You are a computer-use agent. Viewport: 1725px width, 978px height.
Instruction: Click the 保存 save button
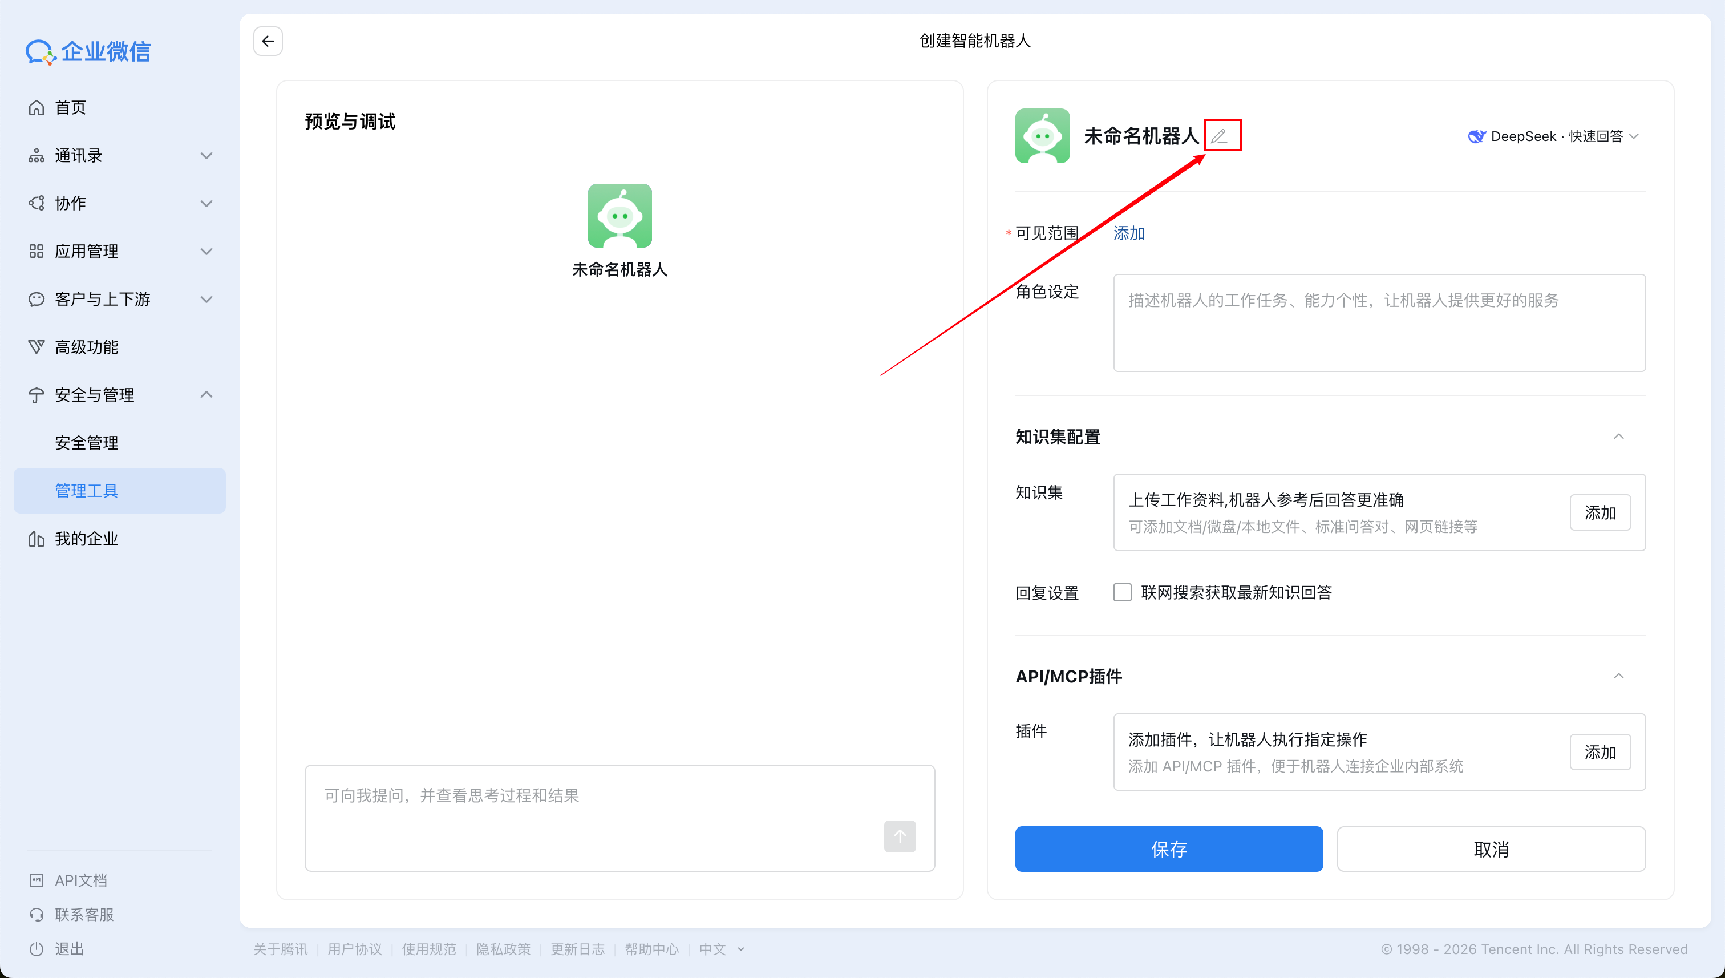[1168, 849]
